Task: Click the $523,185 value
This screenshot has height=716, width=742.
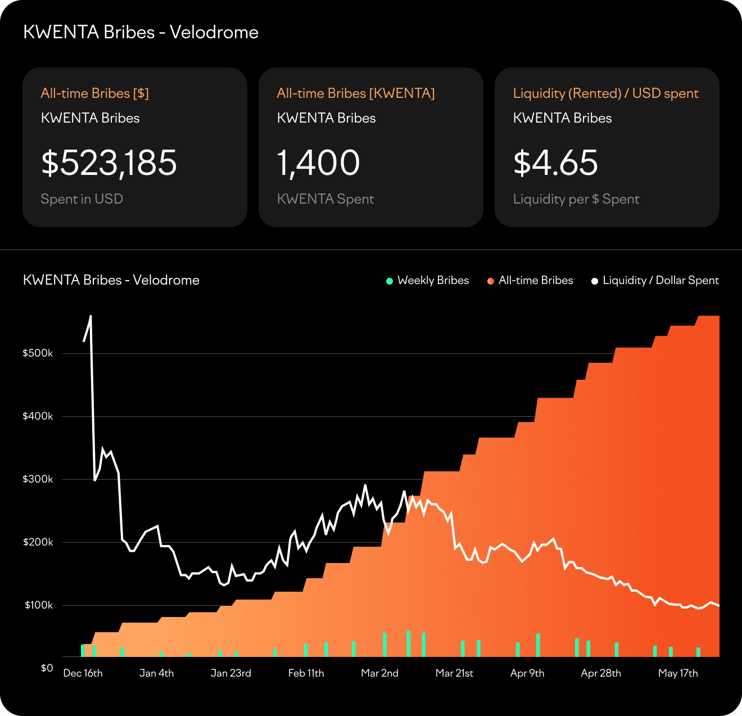Action: pos(109,163)
